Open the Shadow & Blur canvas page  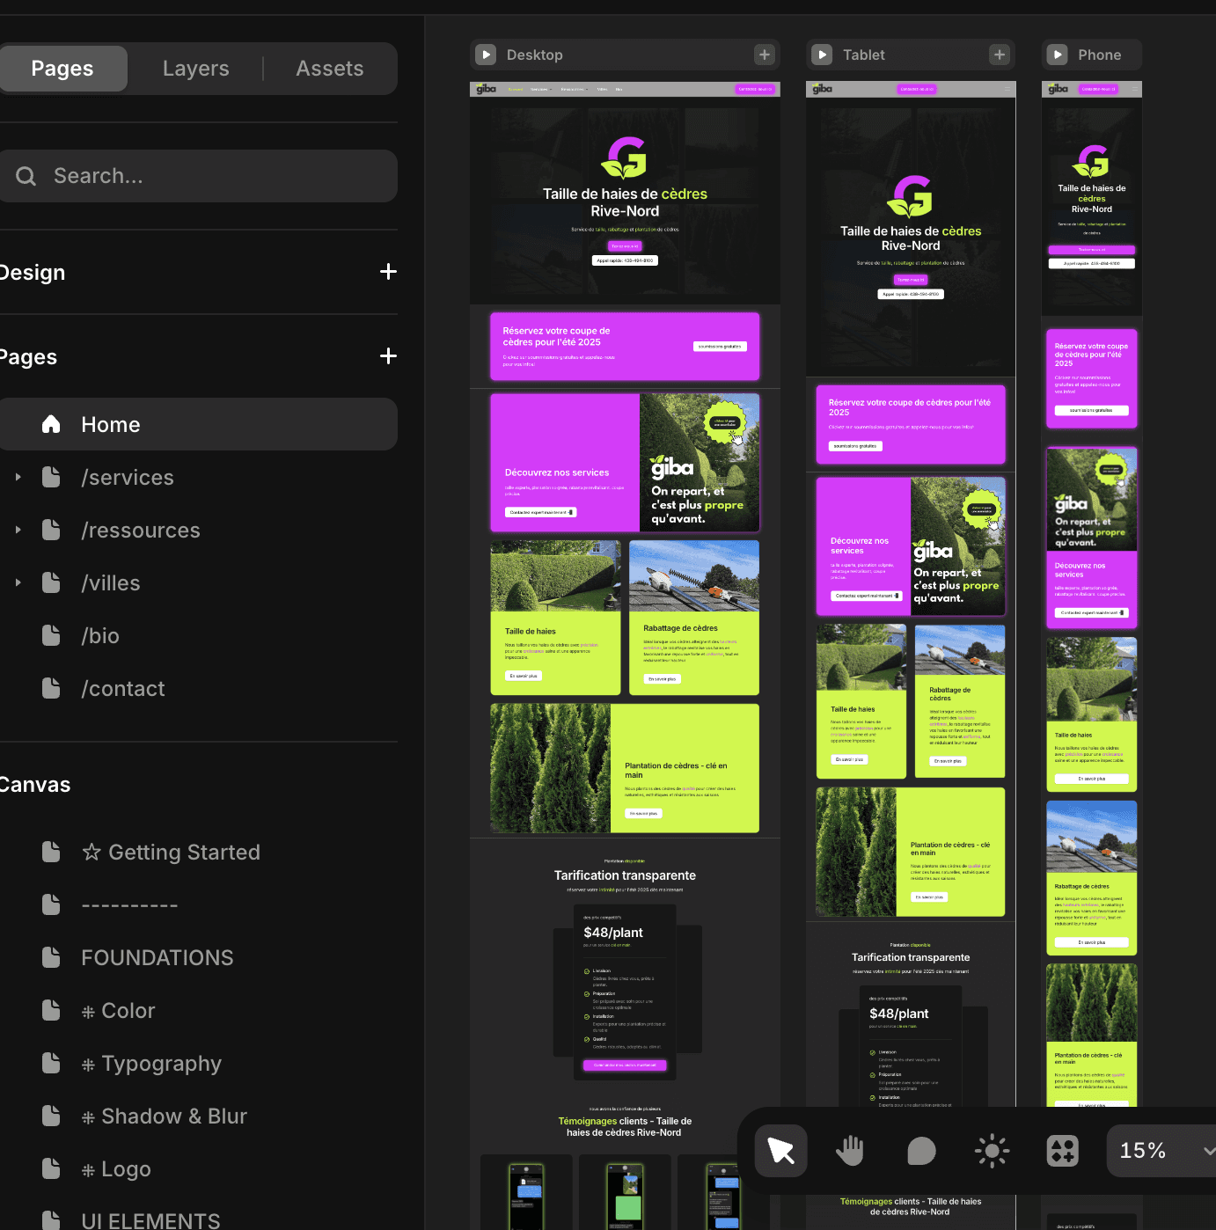[x=164, y=1116]
